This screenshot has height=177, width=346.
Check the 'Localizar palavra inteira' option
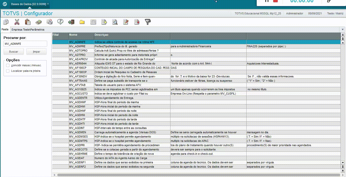click(x=8, y=71)
